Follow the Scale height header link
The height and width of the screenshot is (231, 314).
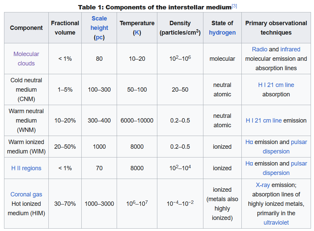pyautogui.click(x=99, y=23)
